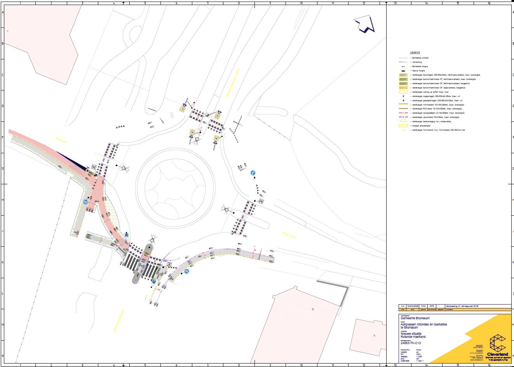The image size is (514, 367).
Task: Click the pink "keperverband" legend swatch
Action: 404,88
